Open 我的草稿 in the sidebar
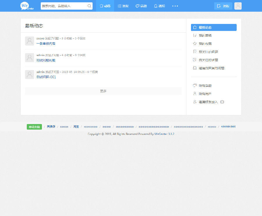Image resolution: width=262 pixels, height=216 pixels. point(205,35)
